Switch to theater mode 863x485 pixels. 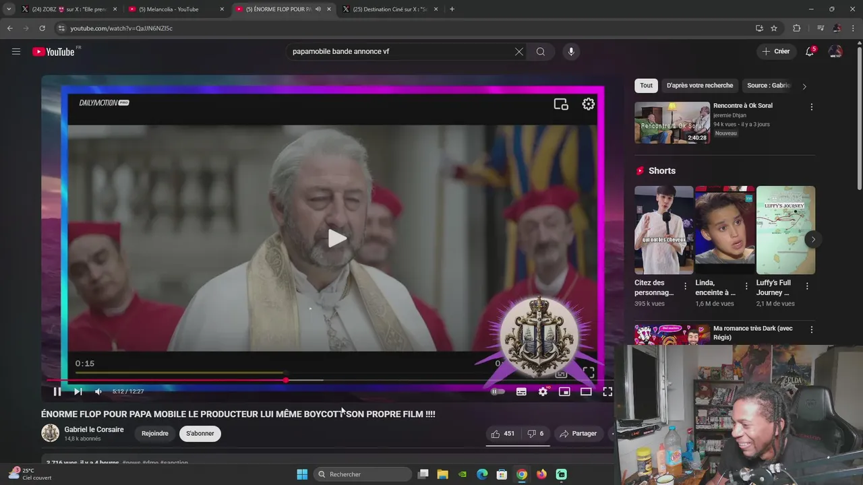586,391
